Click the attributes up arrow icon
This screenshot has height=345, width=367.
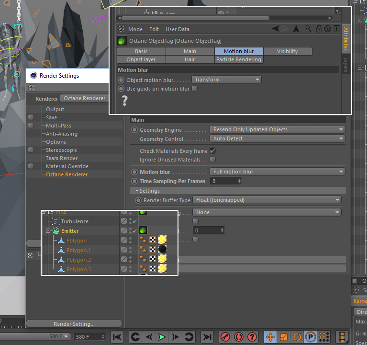(296, 29)
